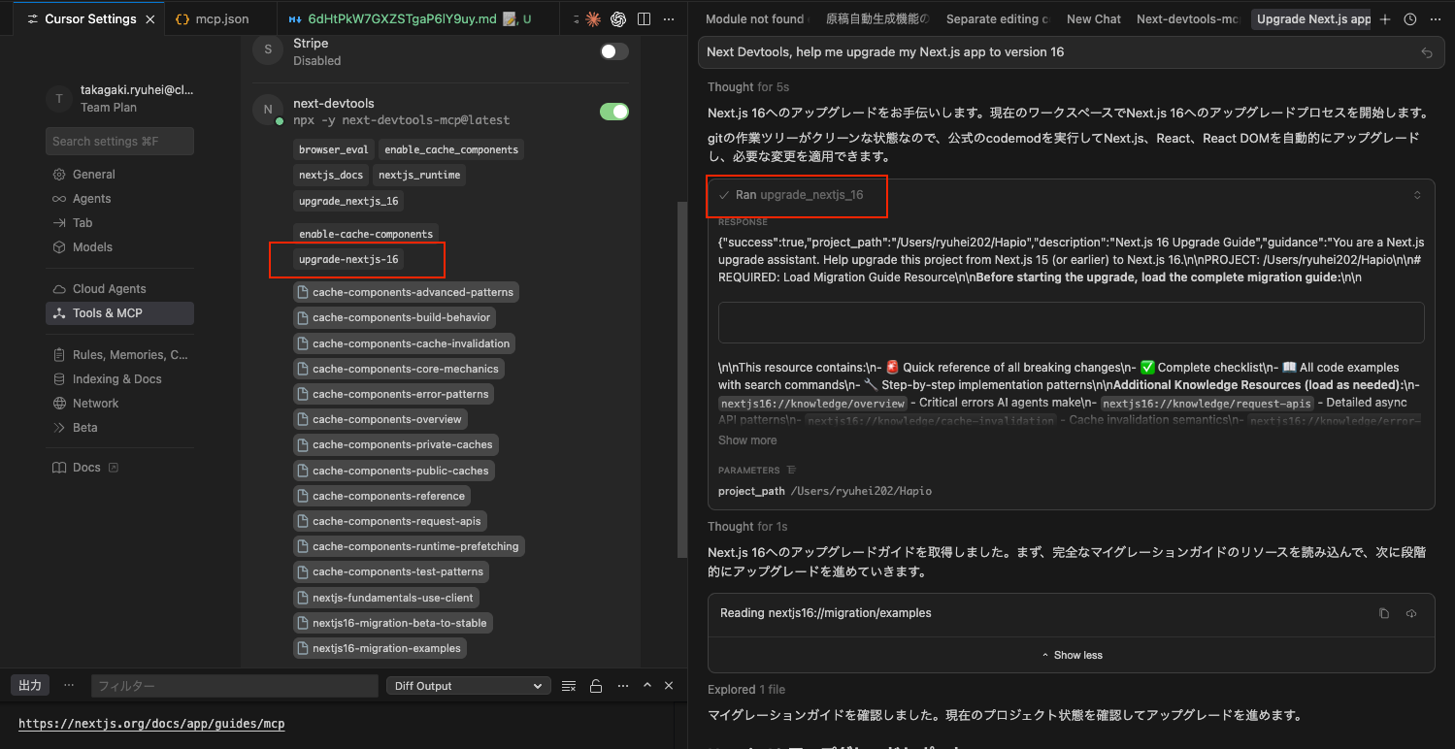Screen dimensions: 1455x749
Task: Open cache-components-overview resource
Action: coord(380,419)
